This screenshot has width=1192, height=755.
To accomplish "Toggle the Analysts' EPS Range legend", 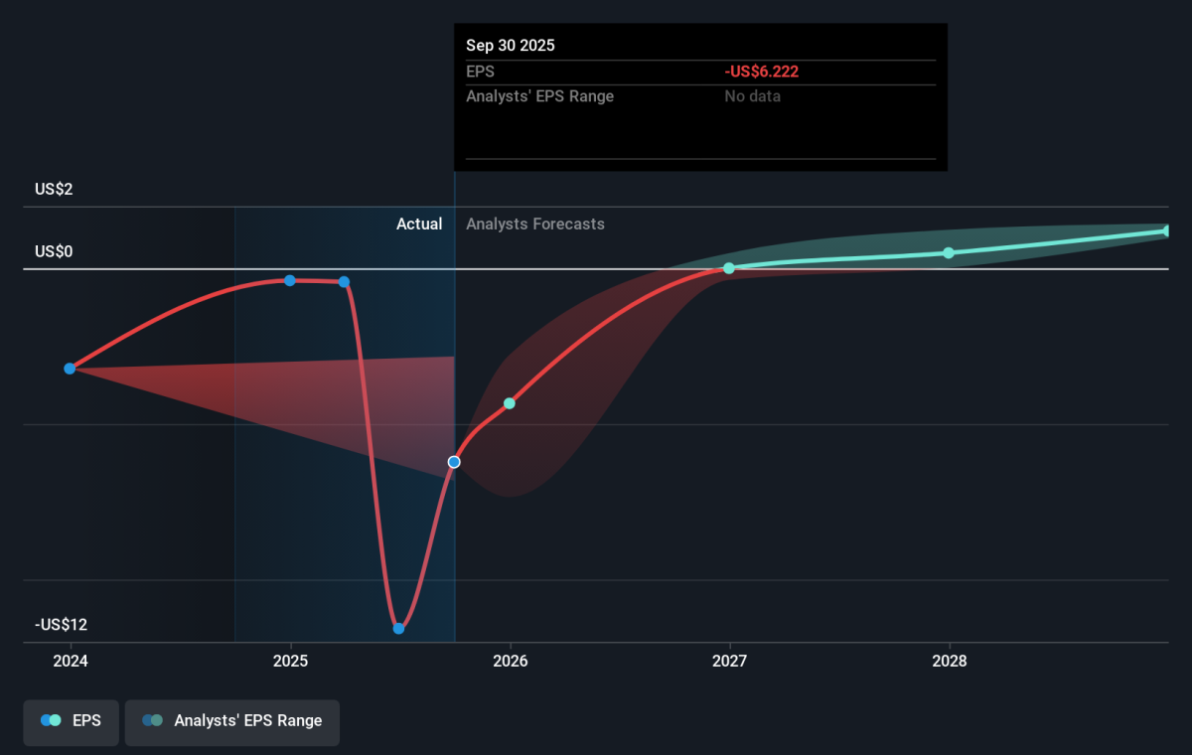I will tap(231, 720).
